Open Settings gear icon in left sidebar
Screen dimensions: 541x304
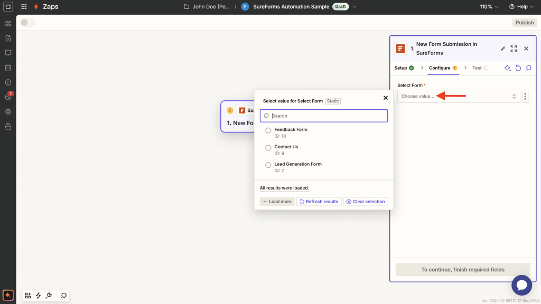point(8,112)
